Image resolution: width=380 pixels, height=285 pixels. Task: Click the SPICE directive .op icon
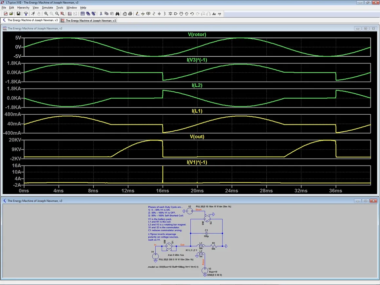pos(219,14)
